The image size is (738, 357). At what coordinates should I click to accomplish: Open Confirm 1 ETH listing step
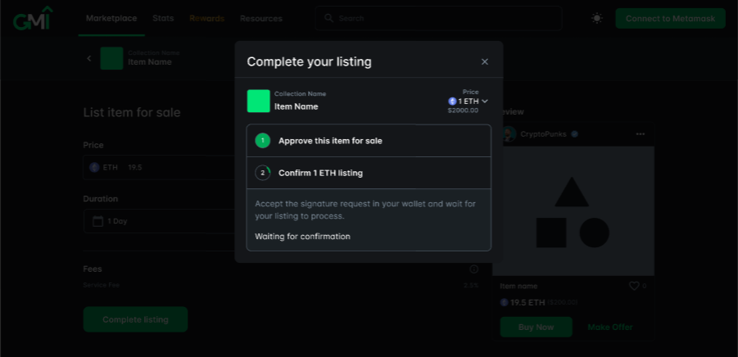(x=369, y=173)
